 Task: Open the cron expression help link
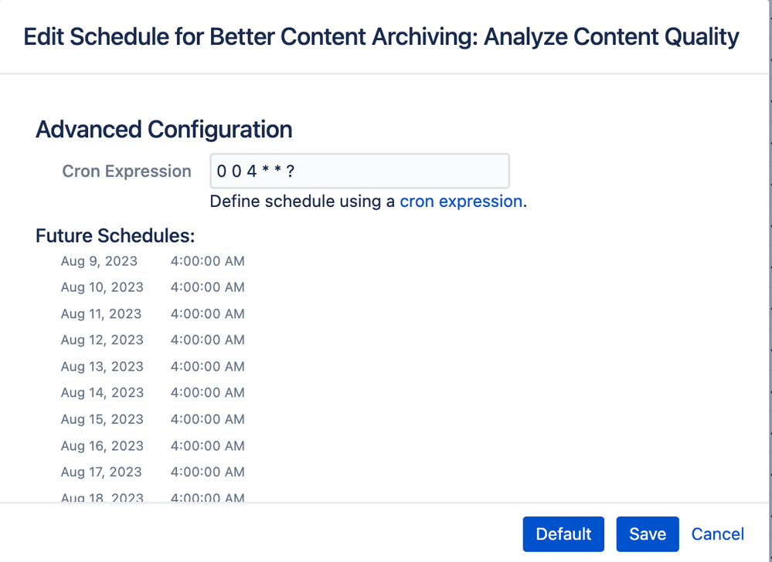coord(461,201)
